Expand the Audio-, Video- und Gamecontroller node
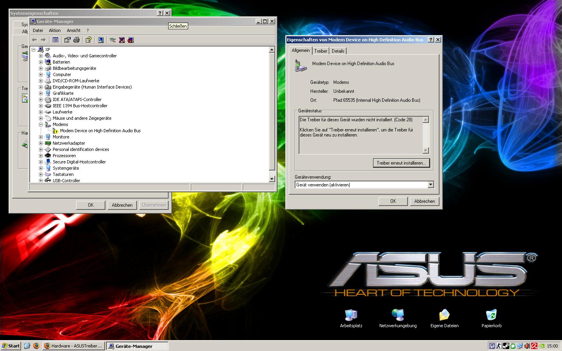Viewport: 562px width, 351px height. coord(41,56)
